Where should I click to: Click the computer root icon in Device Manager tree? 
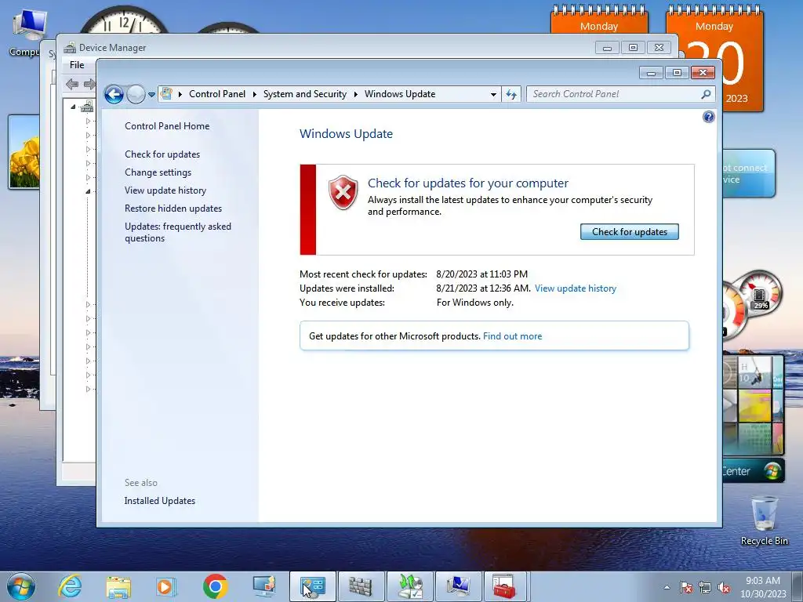pos(87,107)
